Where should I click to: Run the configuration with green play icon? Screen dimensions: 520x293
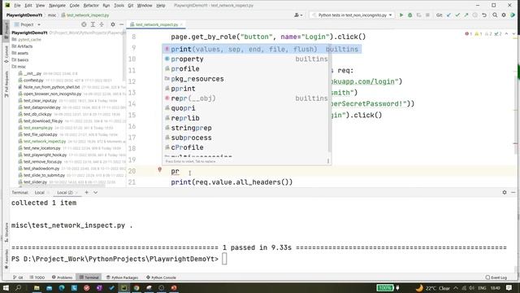(401, 15)
